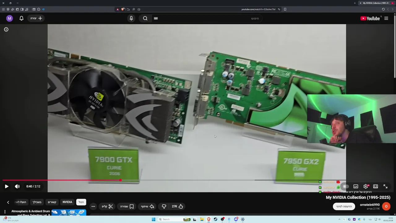
Task: Click the YouTube search magnifier button
Action: (145, 18)
